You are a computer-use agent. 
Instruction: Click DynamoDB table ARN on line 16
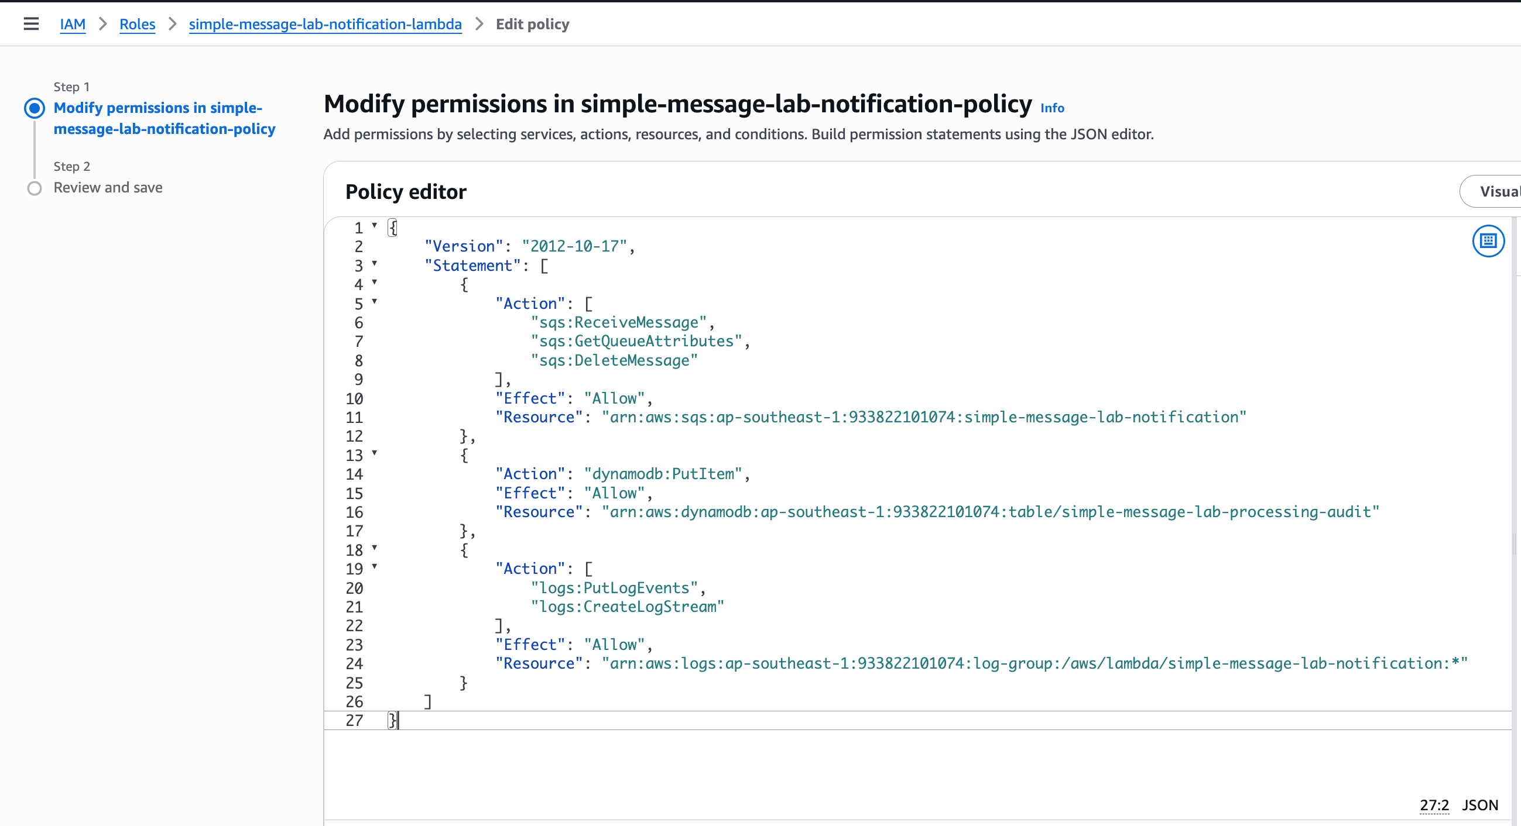click(990, 512)
